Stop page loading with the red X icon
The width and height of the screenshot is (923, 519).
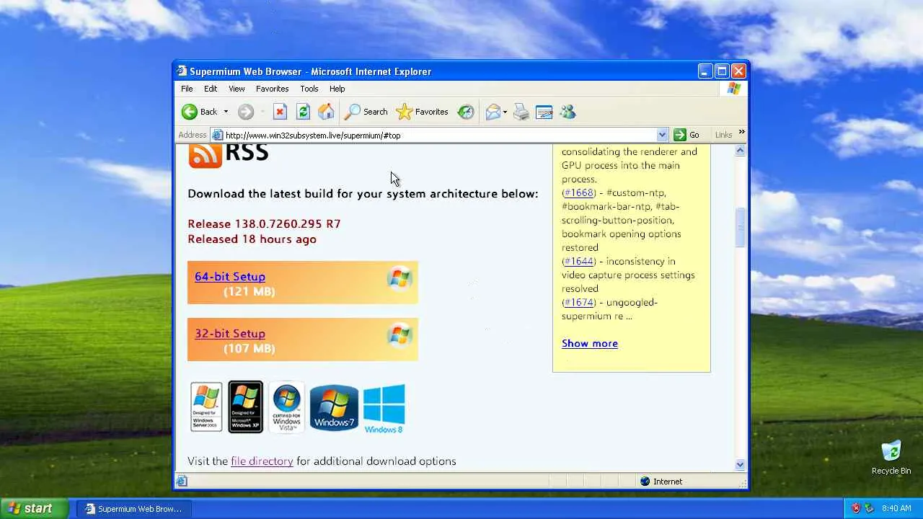pos(281,112)
